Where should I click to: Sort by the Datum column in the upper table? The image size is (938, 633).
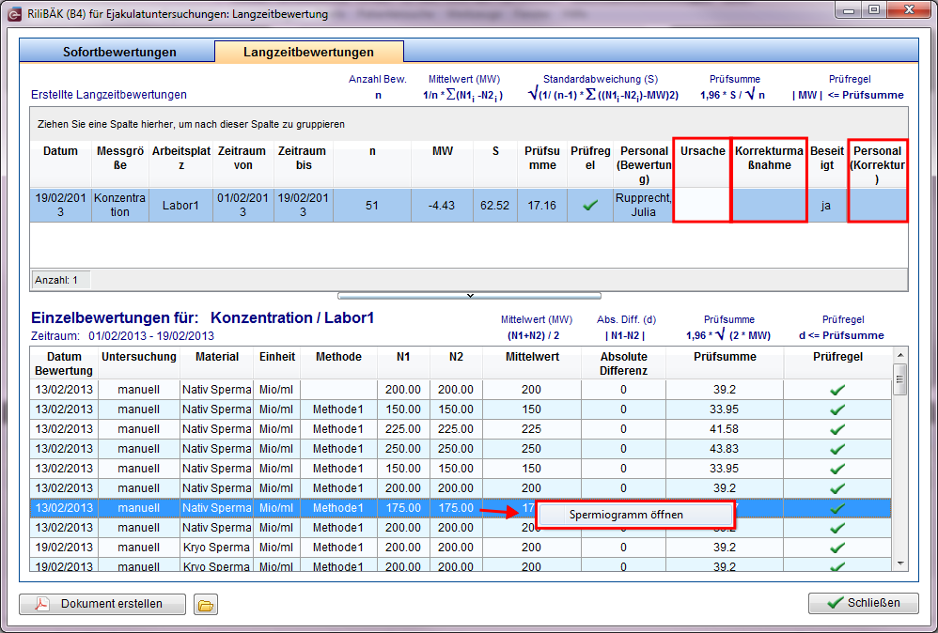60,164
